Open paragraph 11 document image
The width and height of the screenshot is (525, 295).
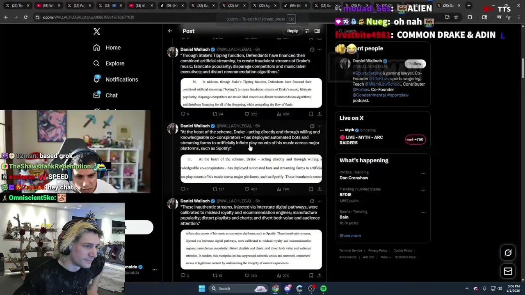coord(251,168)
